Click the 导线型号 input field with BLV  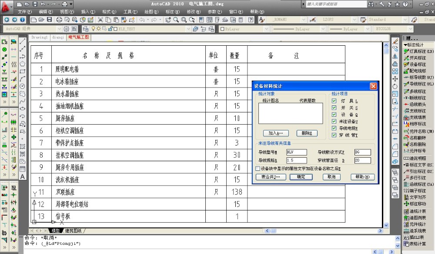(x=296, y=152)
